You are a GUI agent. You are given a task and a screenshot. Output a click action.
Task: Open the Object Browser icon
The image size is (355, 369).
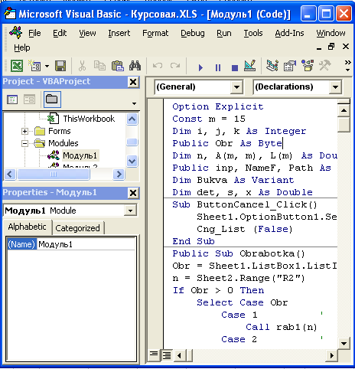pos(308,66)
